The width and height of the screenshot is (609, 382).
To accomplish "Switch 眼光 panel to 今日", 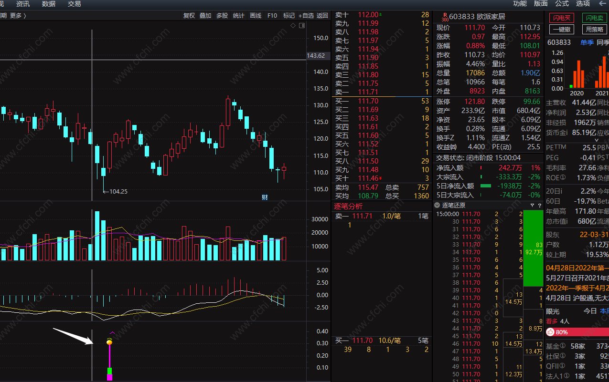I will [x=590, y=311].
